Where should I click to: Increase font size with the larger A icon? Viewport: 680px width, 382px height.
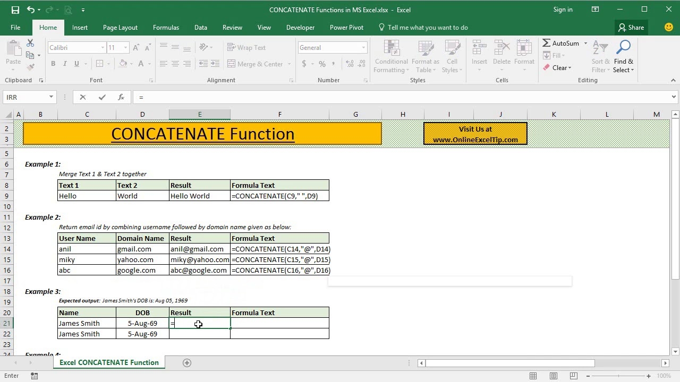(x=136, y=48)
